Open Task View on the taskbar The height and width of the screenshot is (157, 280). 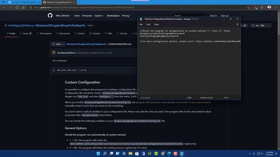[x=112, y=154]
